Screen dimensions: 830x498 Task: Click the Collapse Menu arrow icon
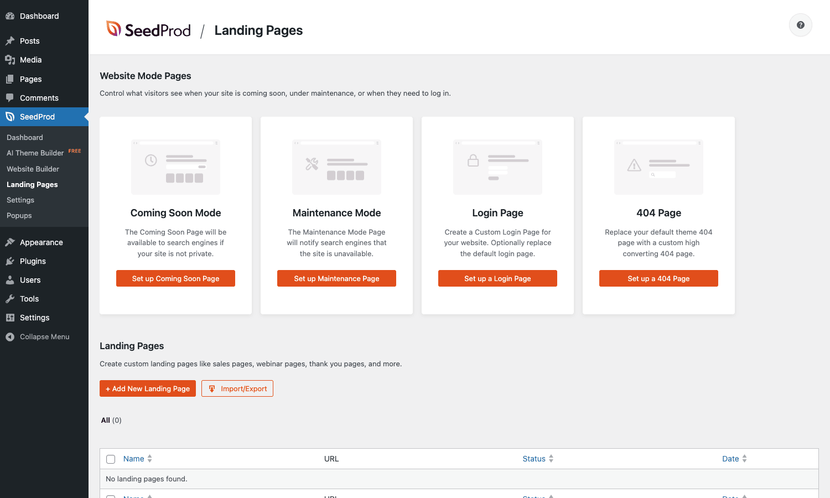(x=10, y=337)
